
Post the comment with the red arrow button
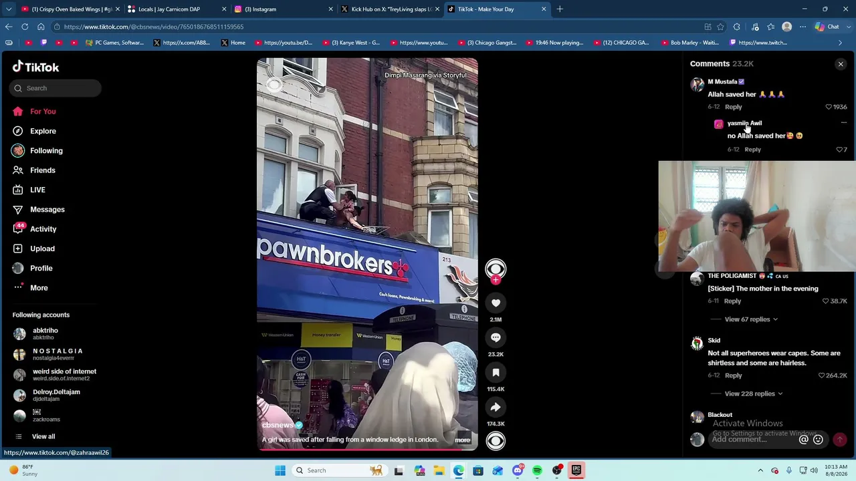pos(839,440)
